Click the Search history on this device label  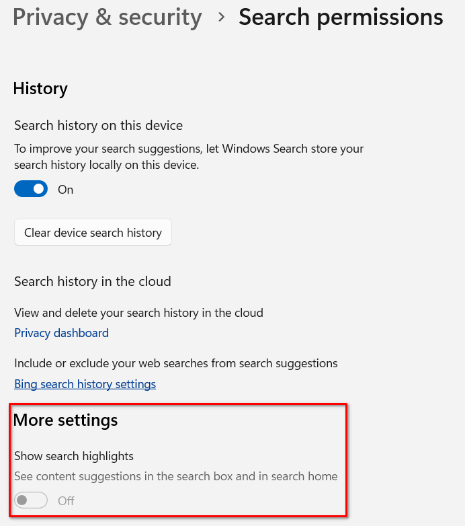coord(98,125)
